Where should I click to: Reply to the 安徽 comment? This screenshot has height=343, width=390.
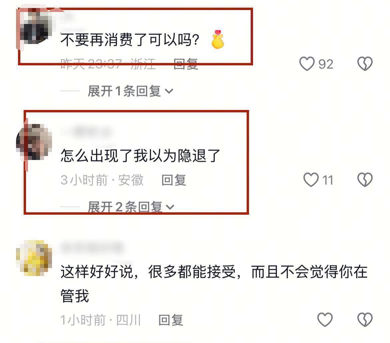pos(174,180)
